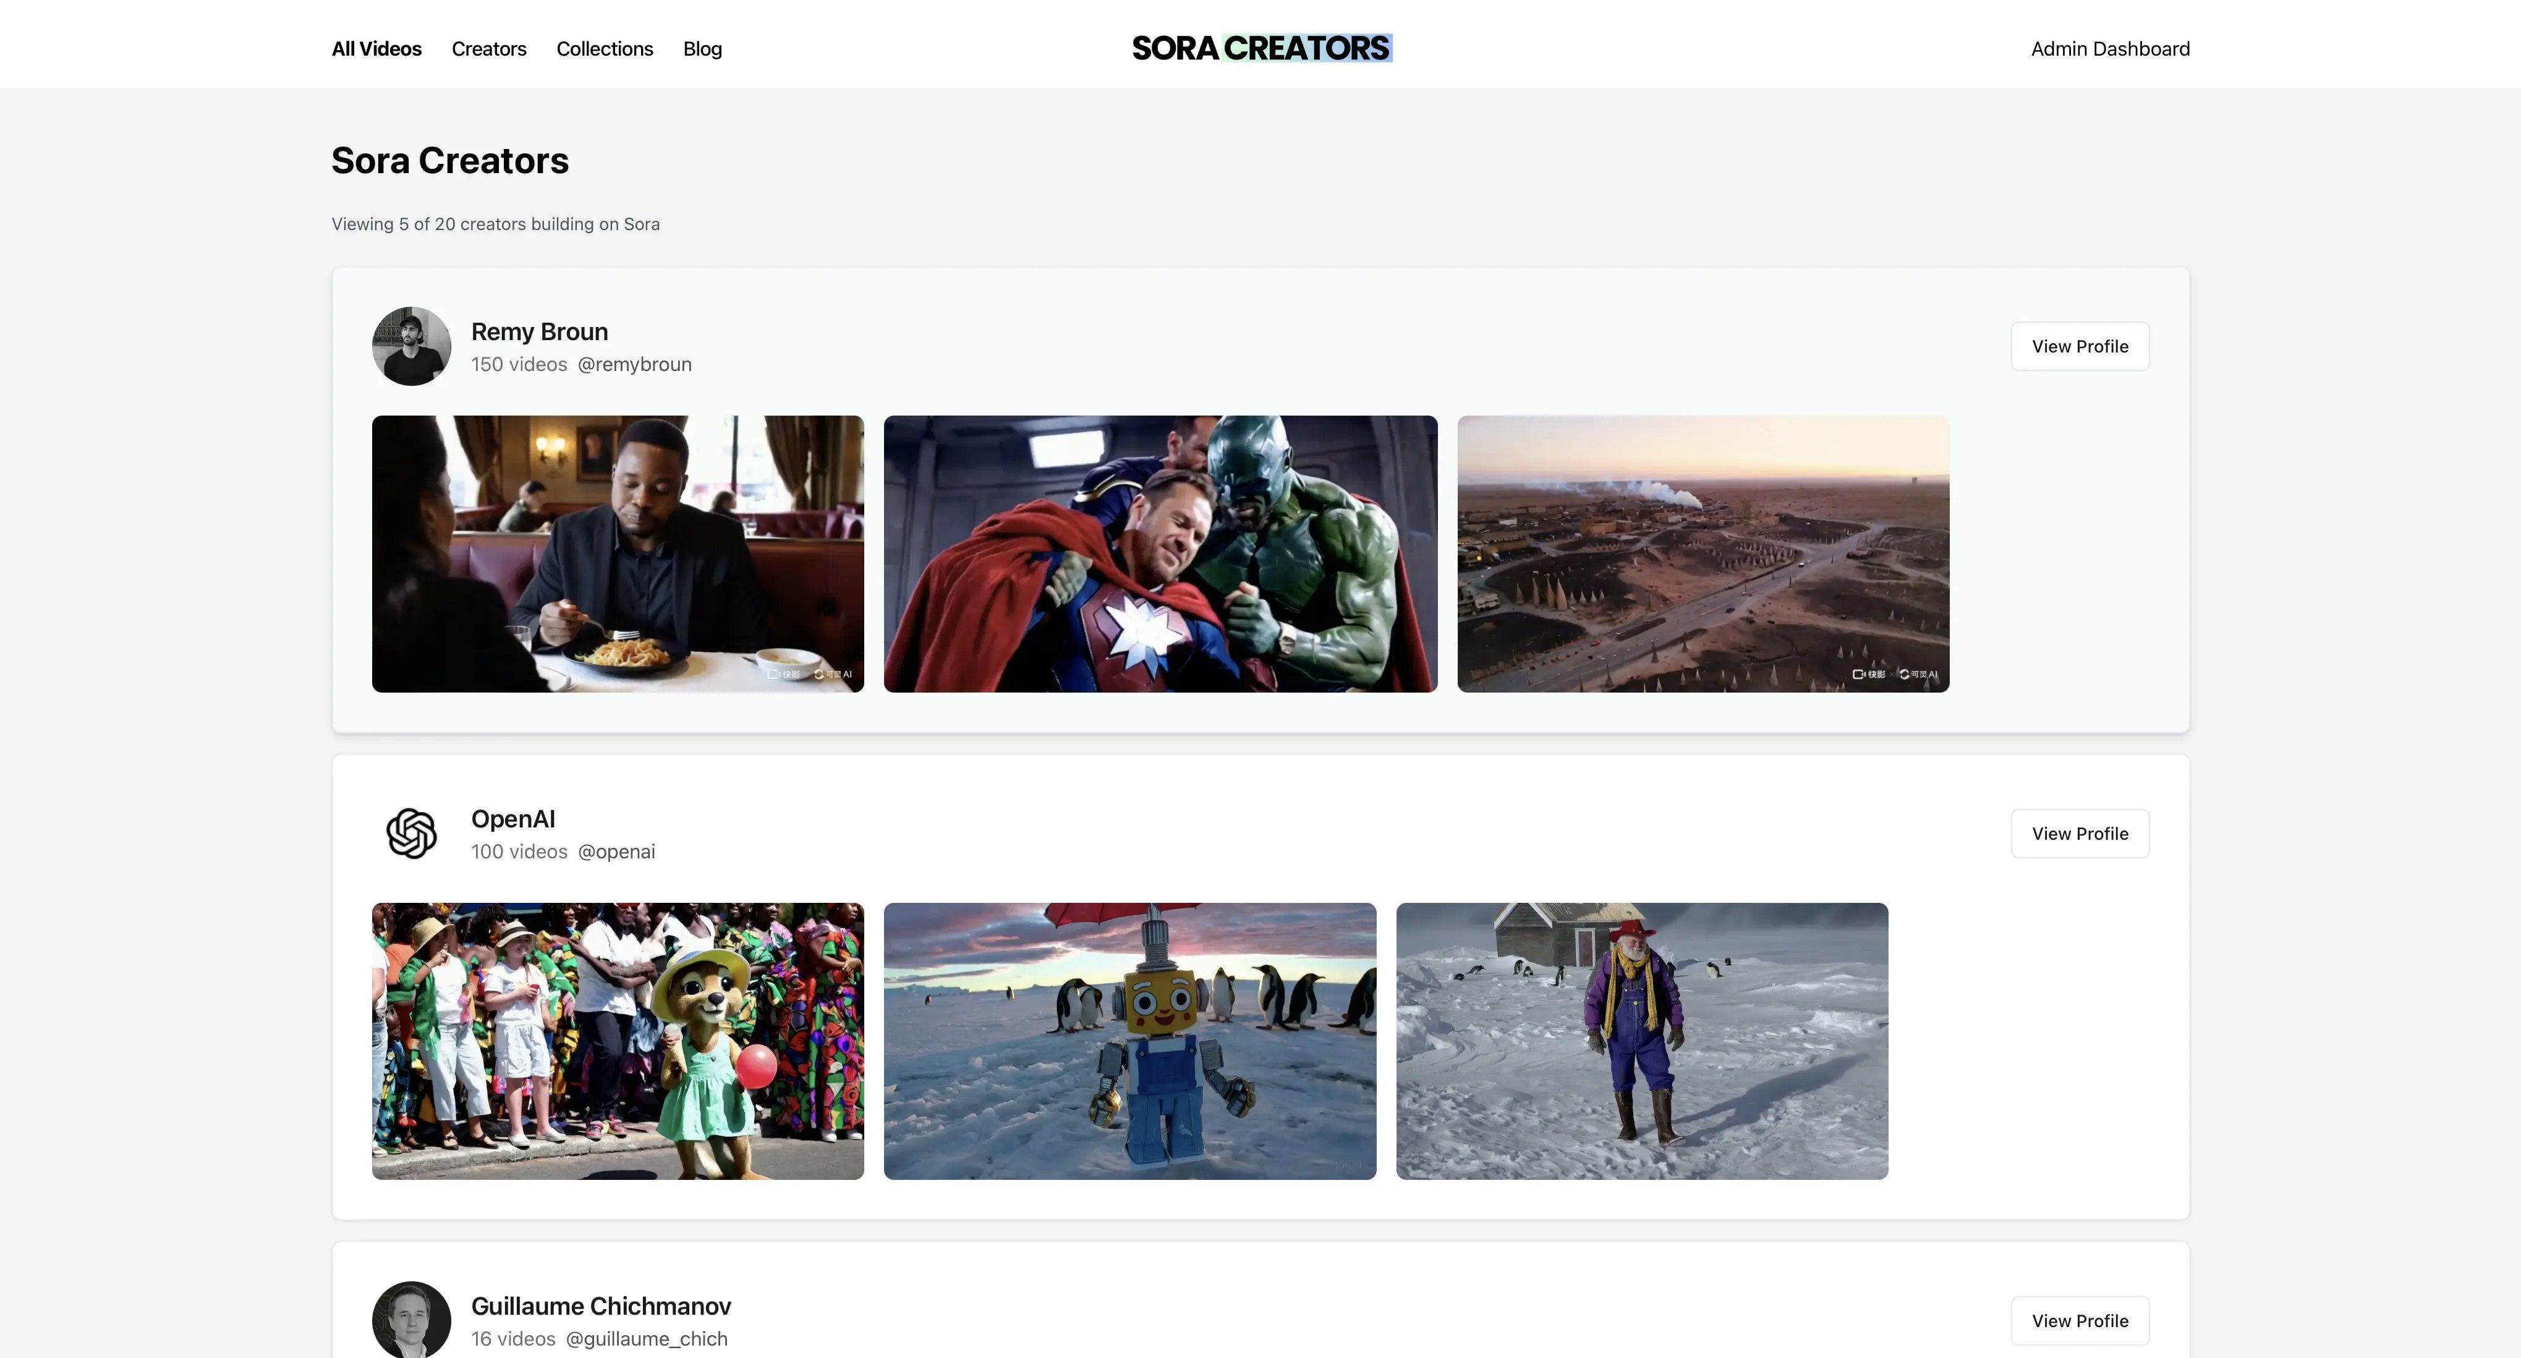Open the aerial desert sunset video
Viewport: 2521px width, 1358px height.
(x=1703, y=553)
